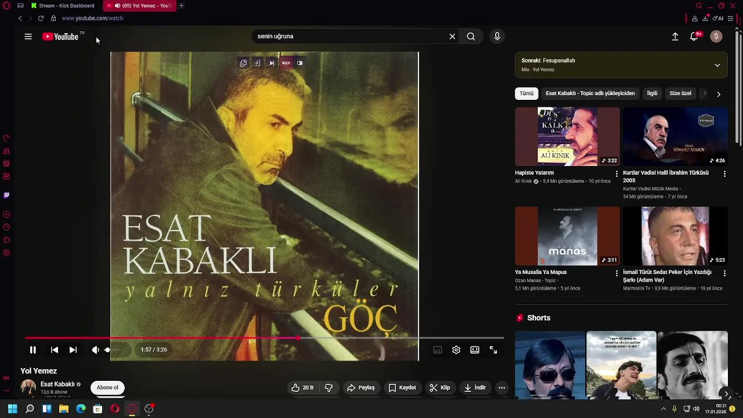Viewport: 743px width, 418px height.
Task: Dislike the video with thumbs down
Action: pos(329,388)
